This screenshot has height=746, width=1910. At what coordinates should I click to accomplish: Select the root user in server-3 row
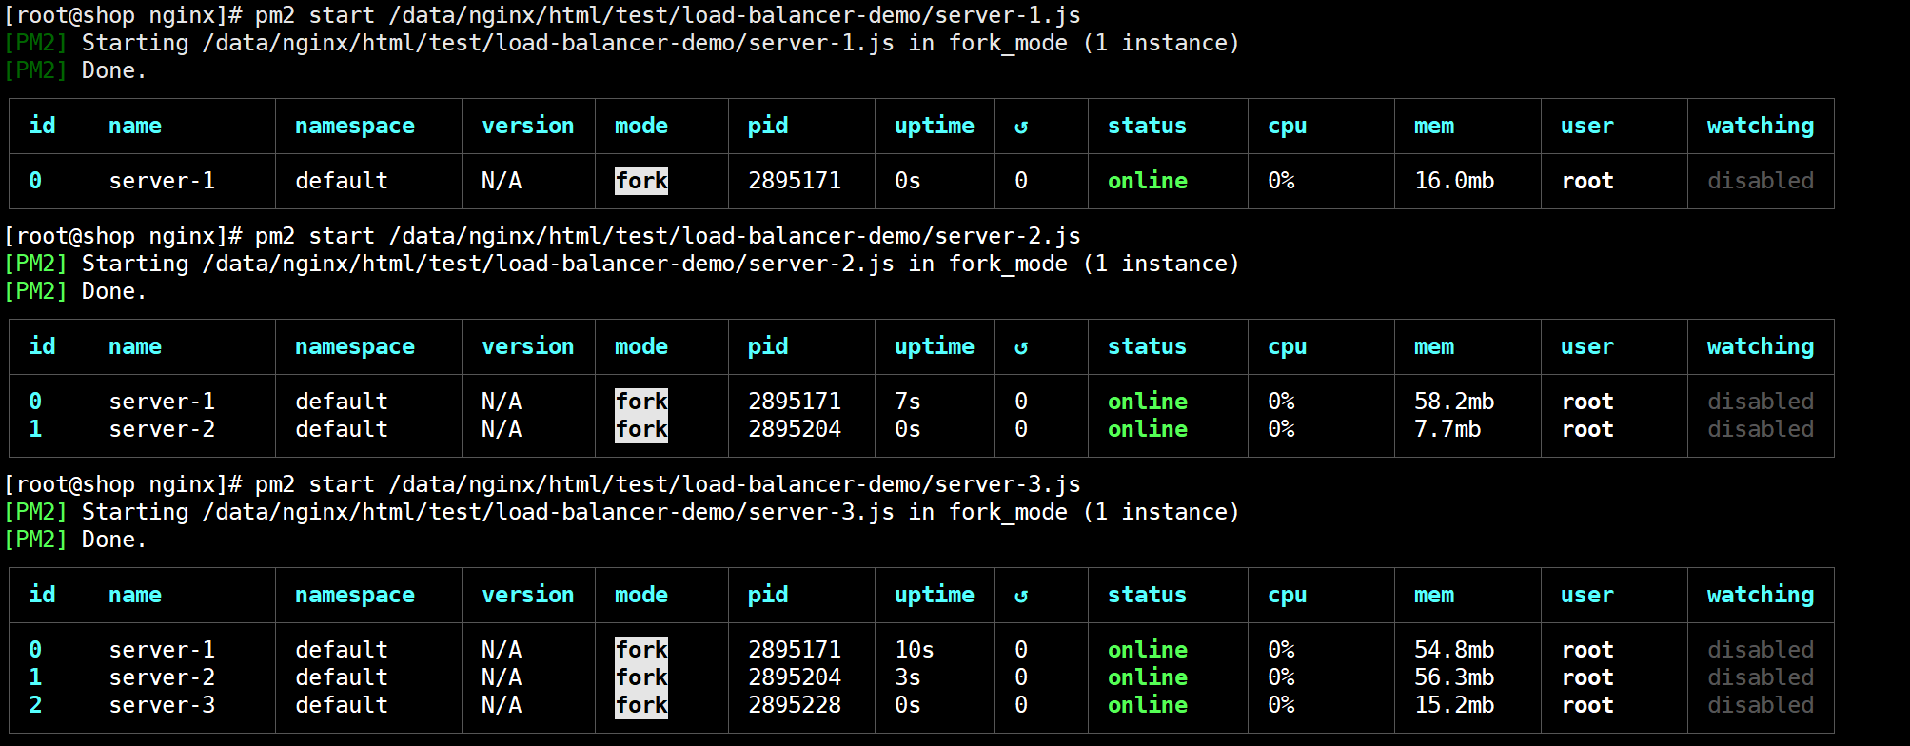coord(1587,705)
